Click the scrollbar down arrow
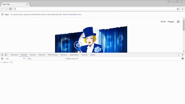 click(184, 51)
